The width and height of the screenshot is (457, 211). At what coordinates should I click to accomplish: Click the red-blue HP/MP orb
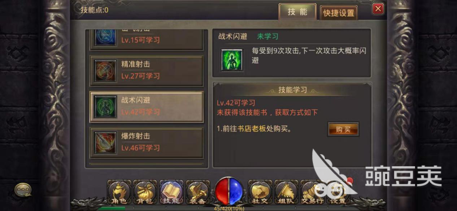pos(229,191)
